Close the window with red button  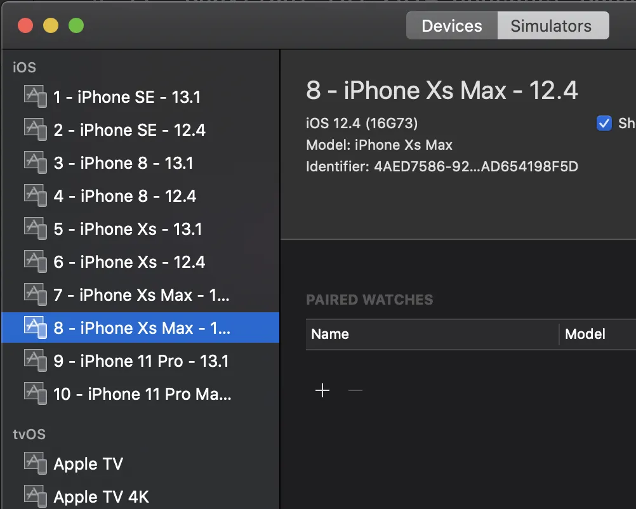pos(25,25)
